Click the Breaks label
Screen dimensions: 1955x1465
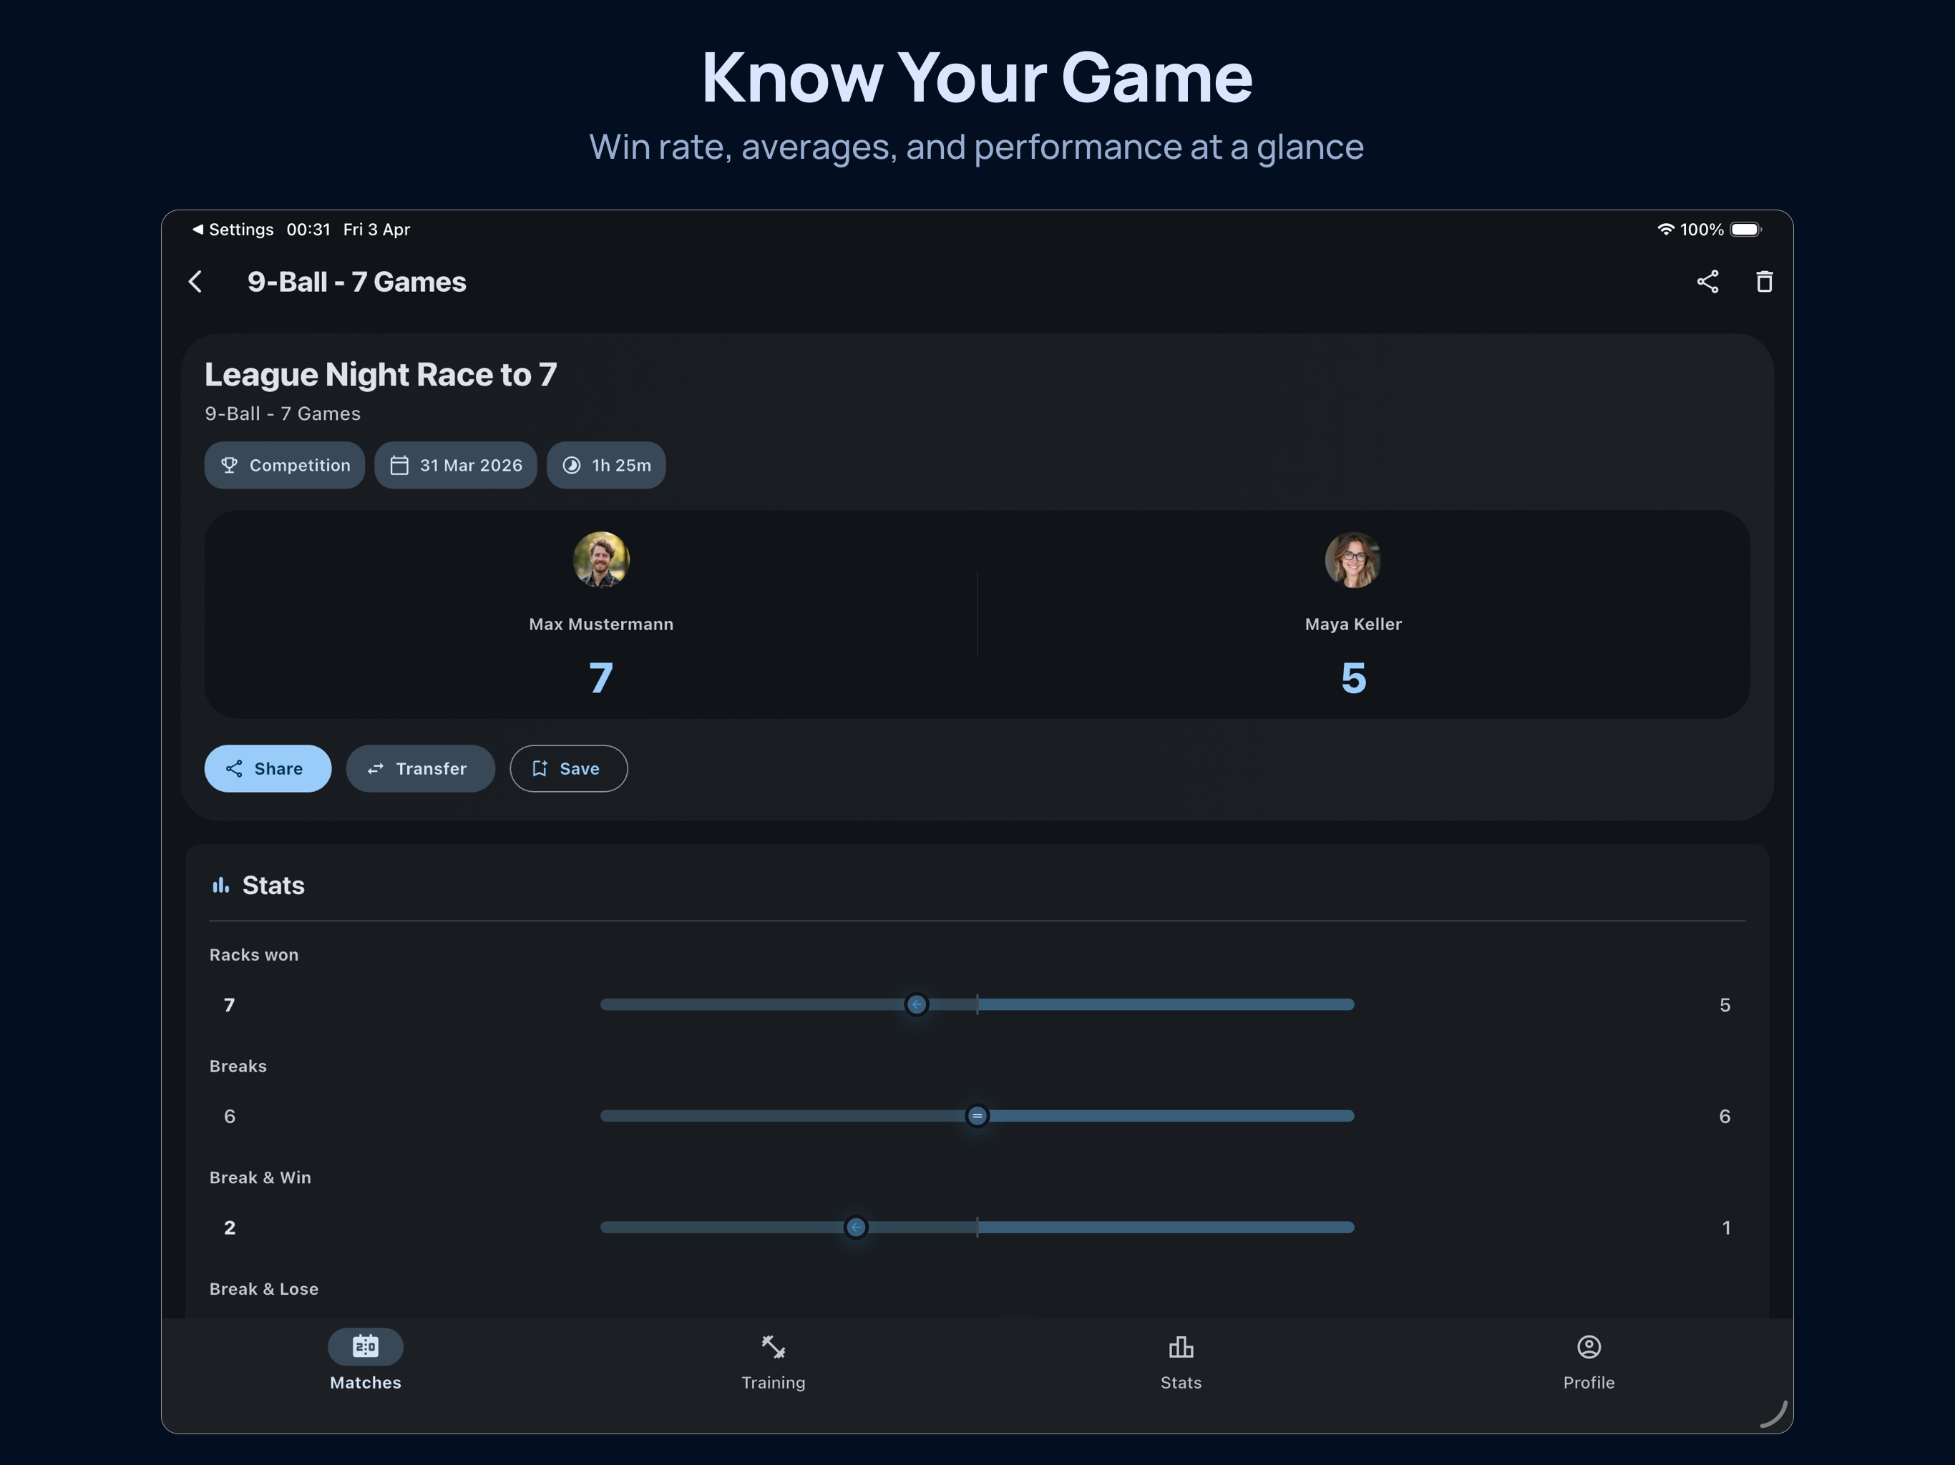238,1067
